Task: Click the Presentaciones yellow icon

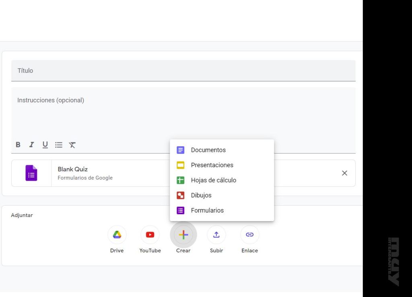Action: [x=181, y=165]
